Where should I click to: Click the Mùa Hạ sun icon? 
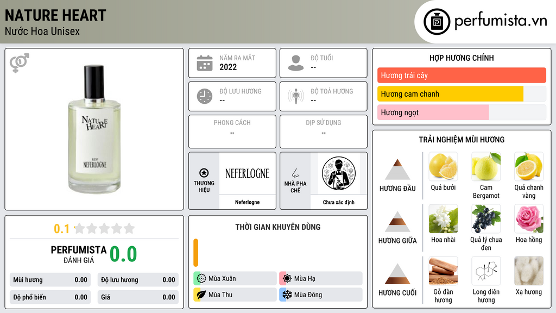click(287, 278)
